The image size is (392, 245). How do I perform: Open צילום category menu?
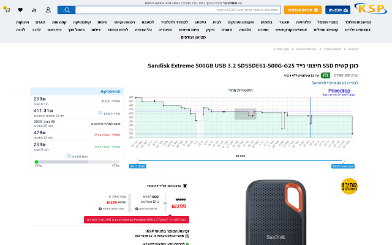(96, 30)
